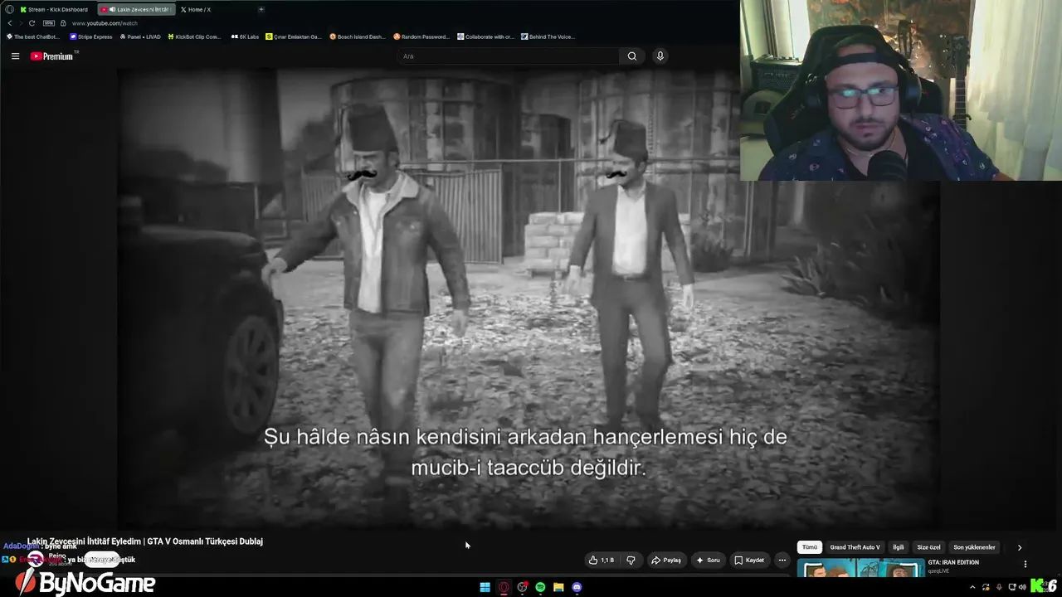The width and height of the screenshot is (1062, 597).
Task: Open the GTA: IRAN EDITION title link
Action: (953, 562)
